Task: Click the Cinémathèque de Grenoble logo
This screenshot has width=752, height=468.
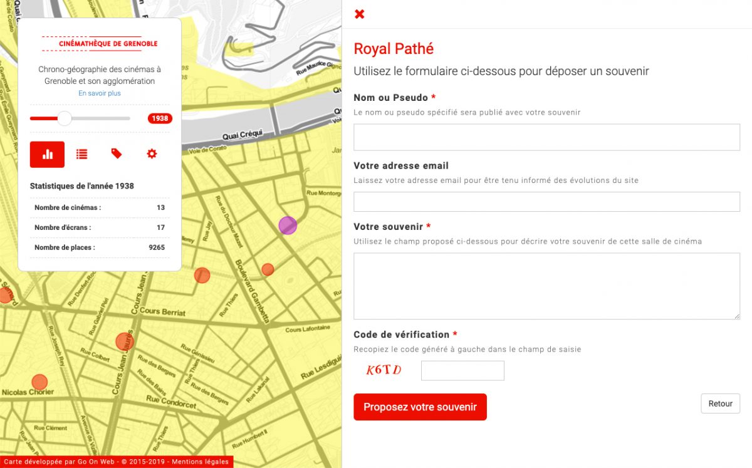Action: [x=100, y=44]
